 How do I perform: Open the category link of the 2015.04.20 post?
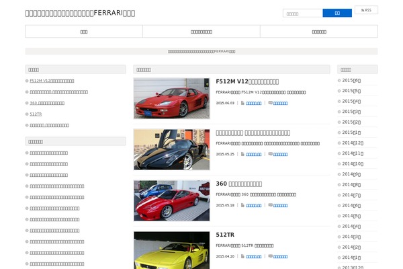coord(254,256)
